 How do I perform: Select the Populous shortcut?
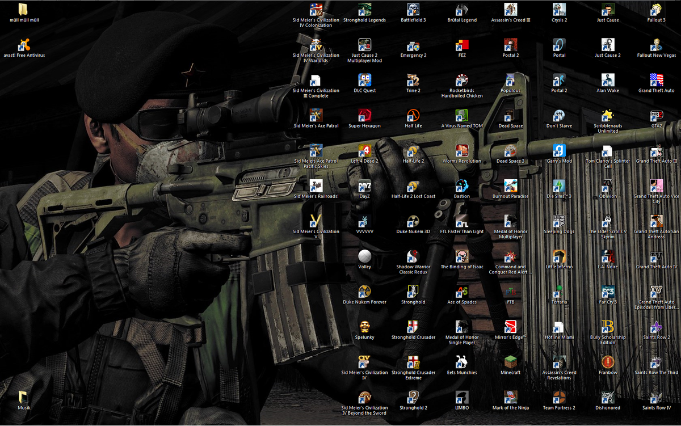point(511,80)
